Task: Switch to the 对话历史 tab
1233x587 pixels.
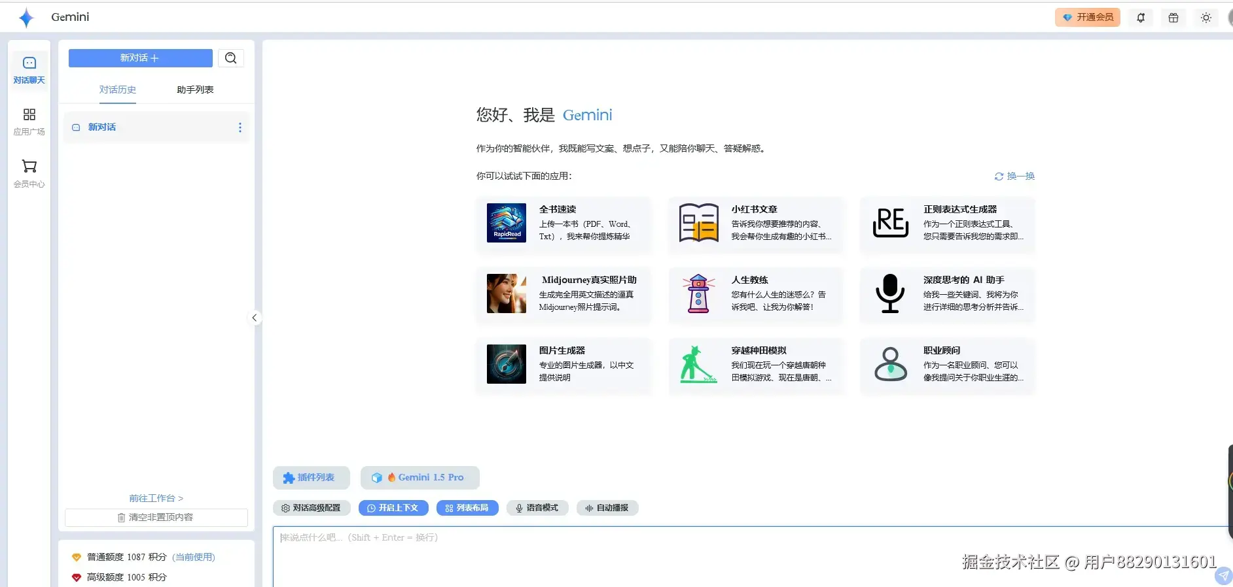Action: 118,90
